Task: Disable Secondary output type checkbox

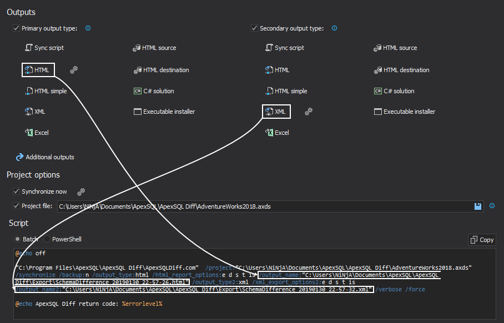Action: point(255,28)
